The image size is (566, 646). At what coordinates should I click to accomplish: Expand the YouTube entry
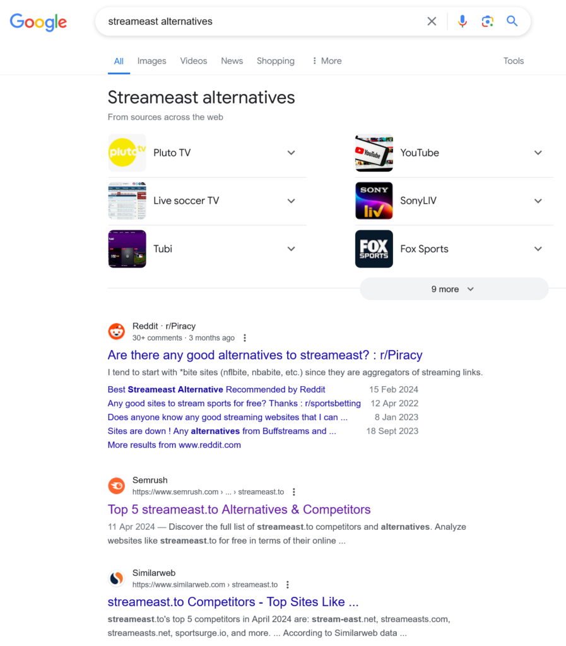(538, 153)
